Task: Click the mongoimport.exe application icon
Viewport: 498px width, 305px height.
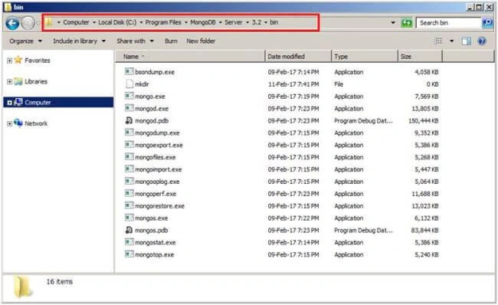Action: click(129, 169)
